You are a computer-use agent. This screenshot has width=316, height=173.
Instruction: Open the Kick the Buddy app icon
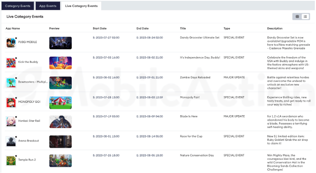click(x=11, y=63)
